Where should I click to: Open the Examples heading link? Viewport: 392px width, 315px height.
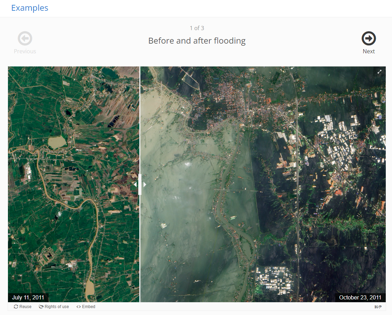pyautogui.click(x=30, y=8)
